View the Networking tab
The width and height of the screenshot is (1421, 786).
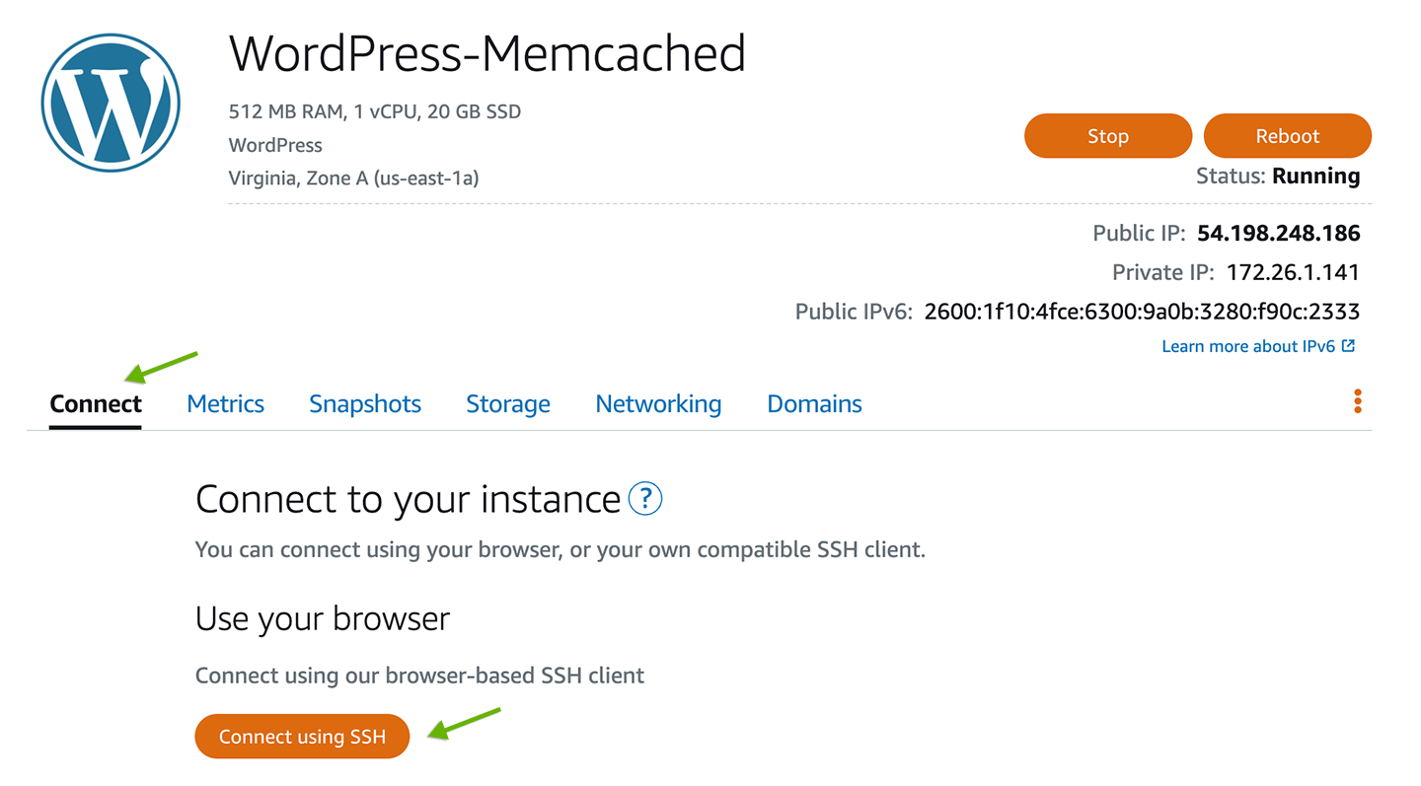659,404
